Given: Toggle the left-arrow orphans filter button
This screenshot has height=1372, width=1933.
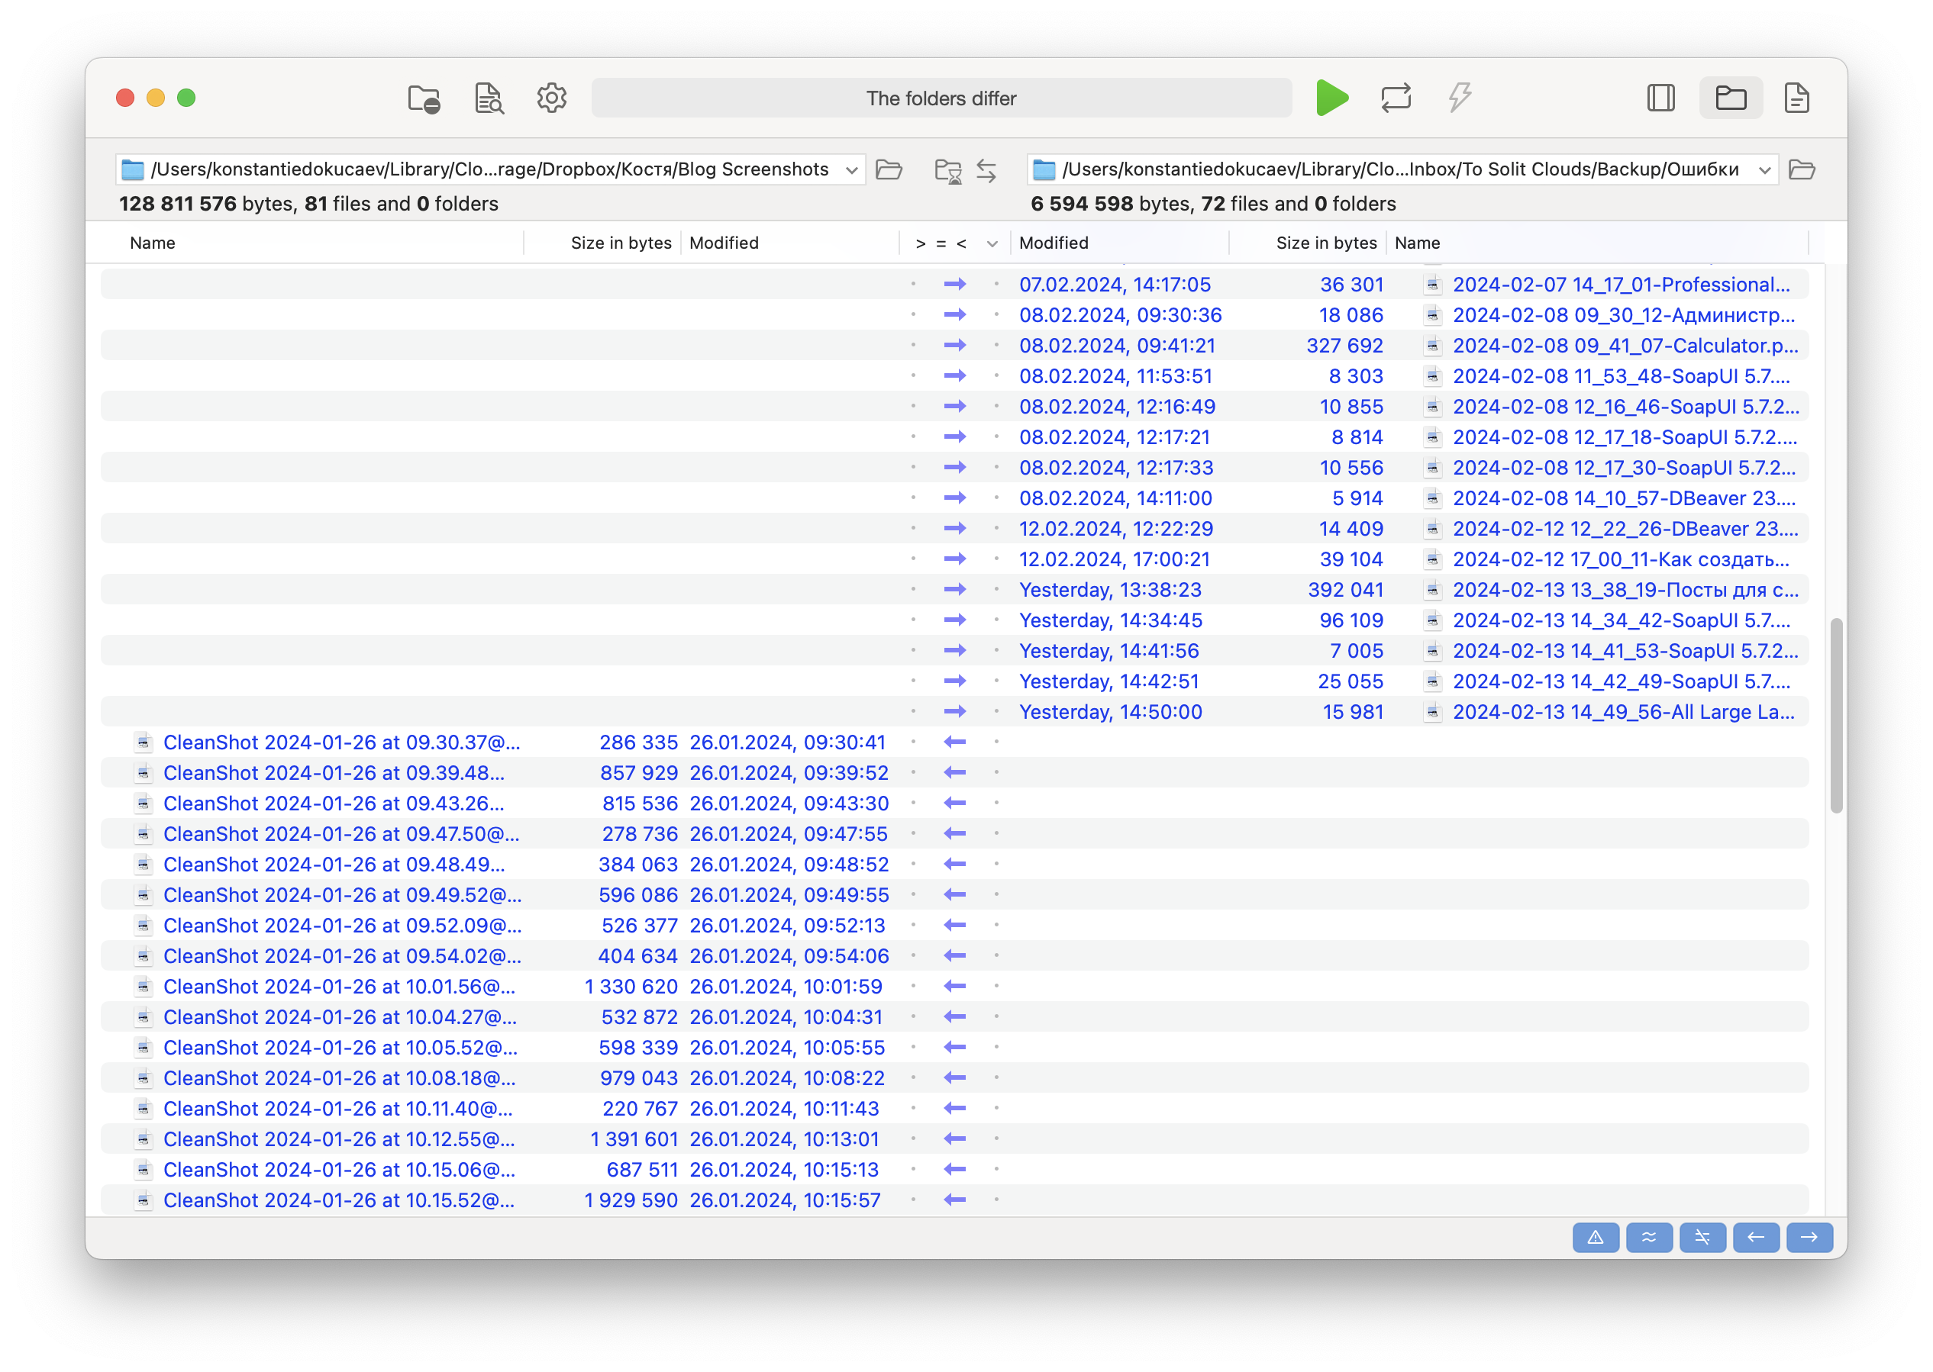Looking at the screenshot, I should 1756,1238.
